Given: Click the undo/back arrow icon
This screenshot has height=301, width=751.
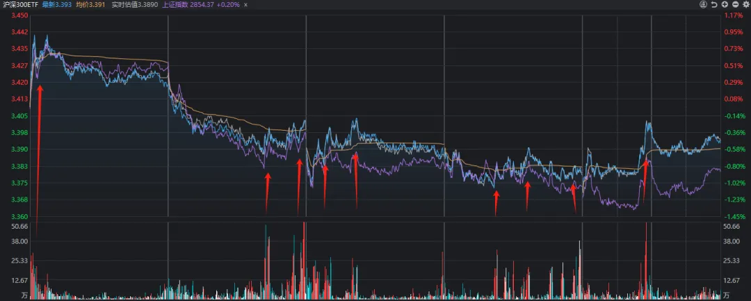Looking at the screenshot, I should tap(713, 5).
